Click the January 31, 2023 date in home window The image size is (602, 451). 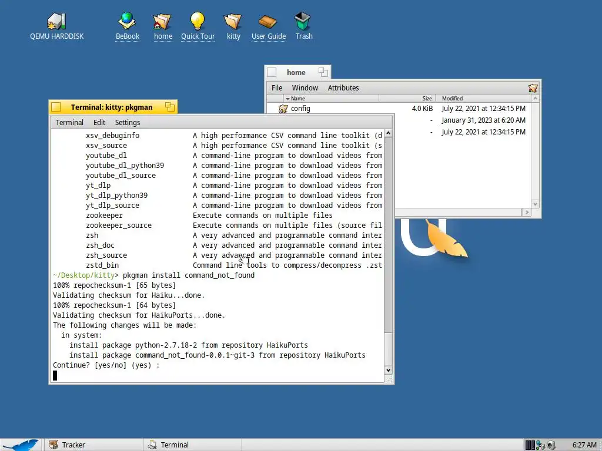[x=483, y=120]
